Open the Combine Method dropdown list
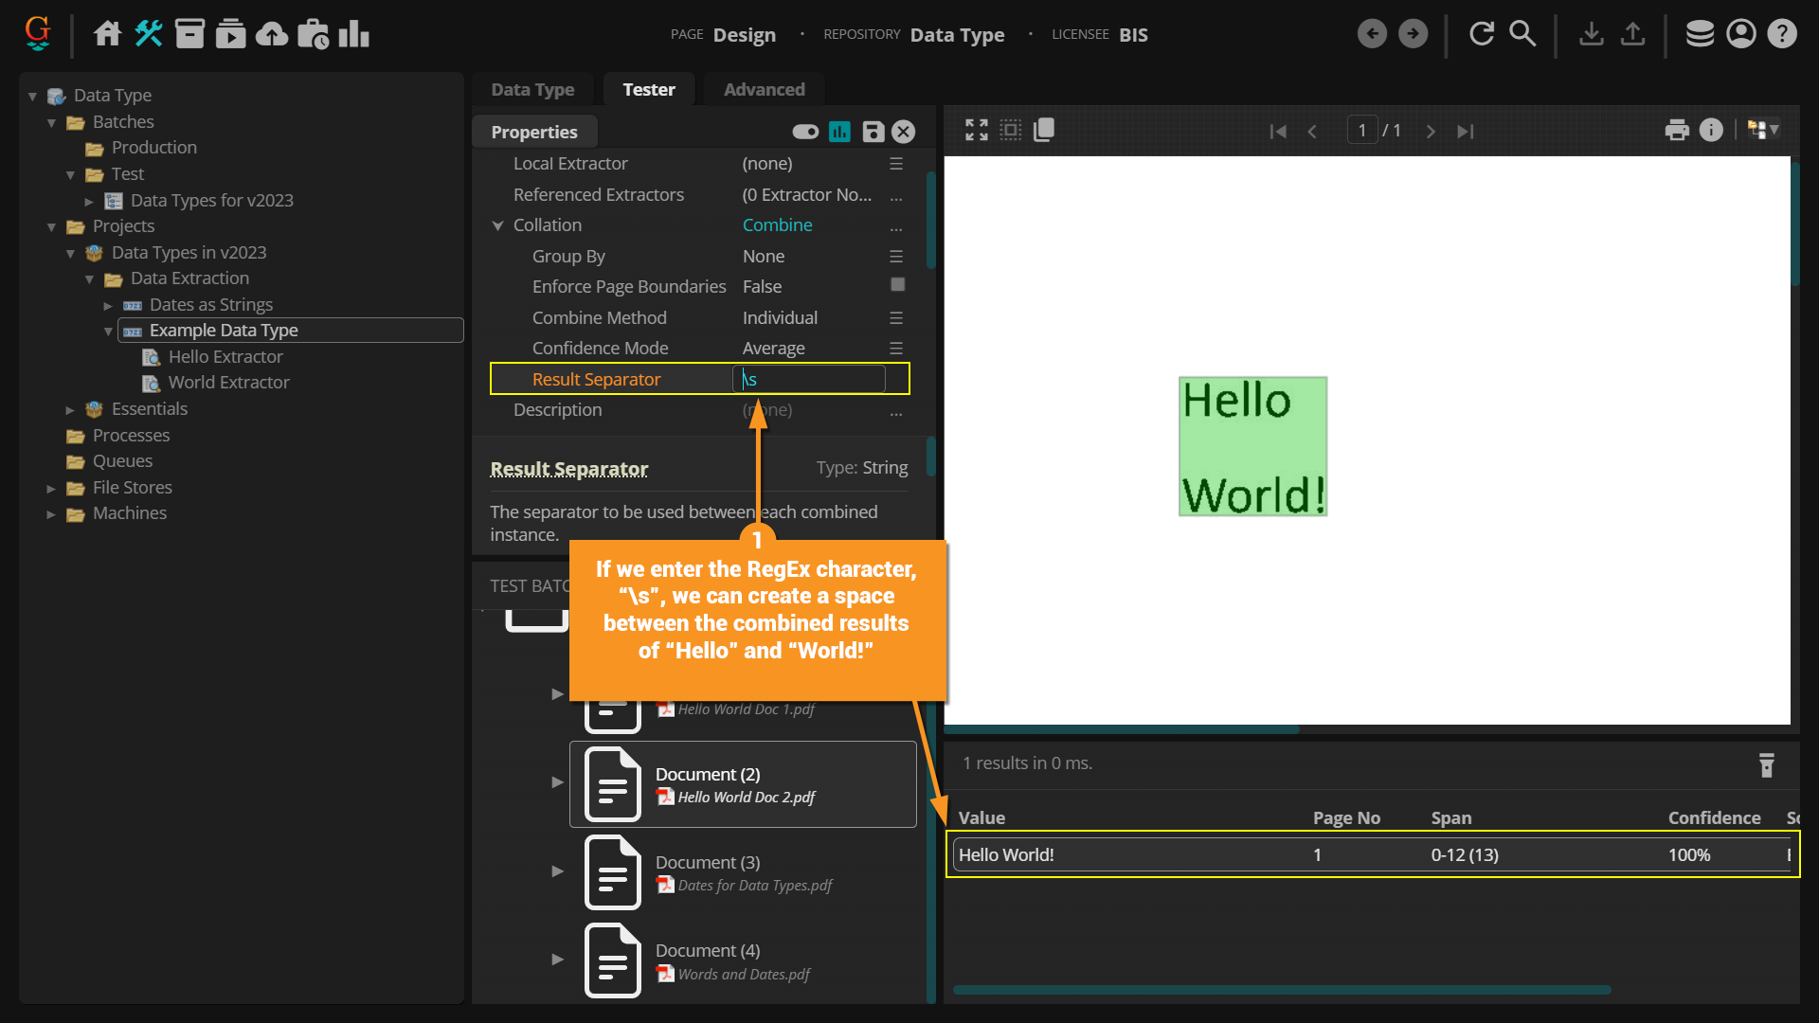Screen dimensions: 1819x1023 pyautogui.click(x=895, y=318)
